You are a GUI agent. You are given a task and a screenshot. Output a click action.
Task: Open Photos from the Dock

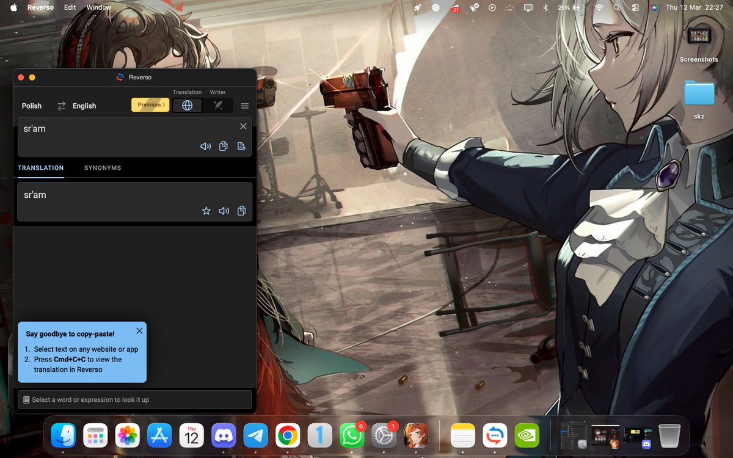[x=128, y=435]
